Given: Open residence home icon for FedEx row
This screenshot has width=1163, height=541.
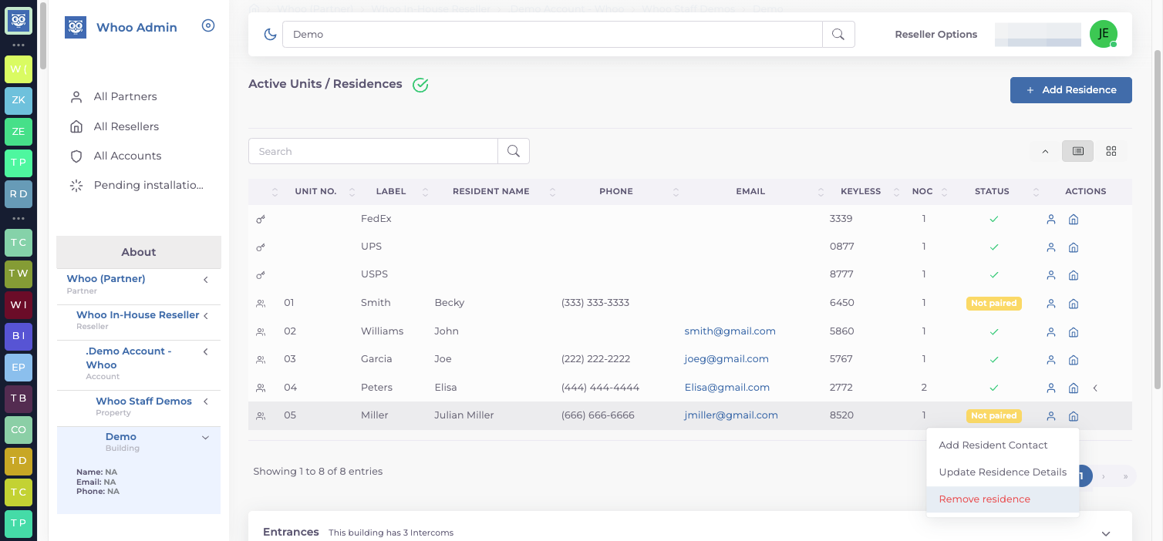Looking at the screenshot, I should 1073,220.
